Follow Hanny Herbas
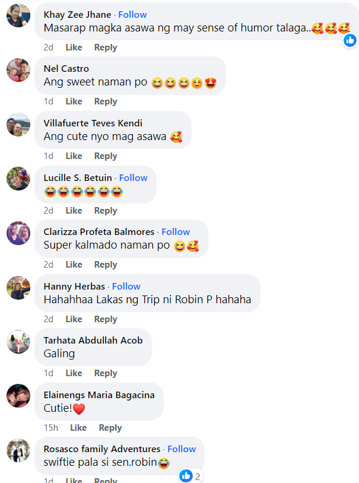Screen dimensions: 359x483 pyautogui.click(x=126, y=286)
